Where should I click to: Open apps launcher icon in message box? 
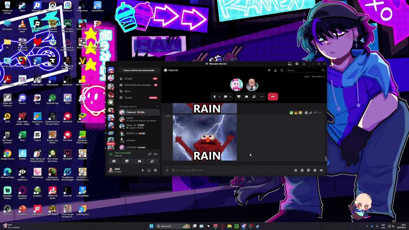pos(321,170)
